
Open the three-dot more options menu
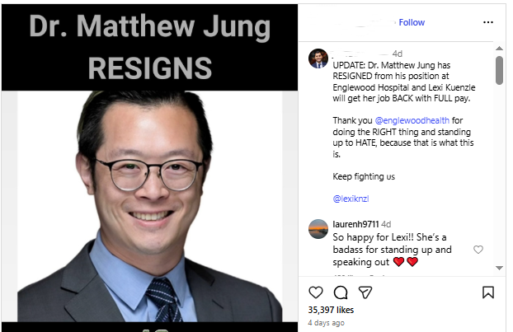point(488,22)
